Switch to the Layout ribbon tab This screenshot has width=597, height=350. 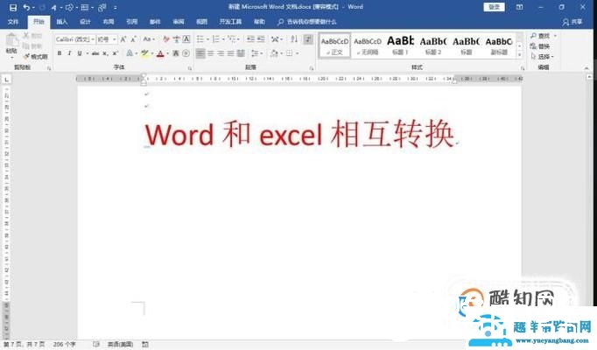click(x=109, y=22)
